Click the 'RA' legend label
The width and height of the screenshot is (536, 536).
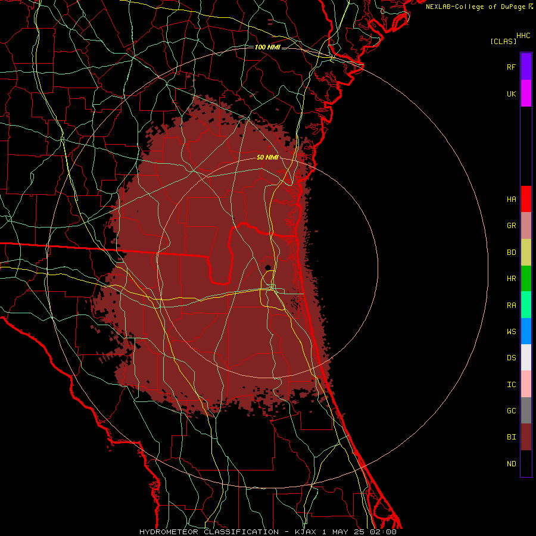[511, 306]
